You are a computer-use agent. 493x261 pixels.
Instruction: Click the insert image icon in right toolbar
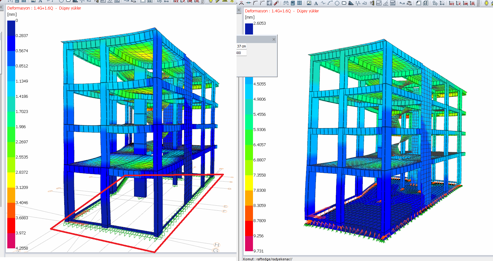pyautogui.click(x=309, y=3)
